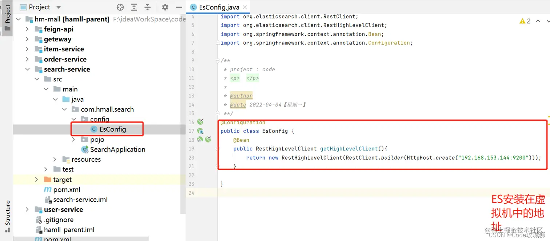550x241 pixels.
Task: Fold the import block at line 7
Action: pos(218,43)
